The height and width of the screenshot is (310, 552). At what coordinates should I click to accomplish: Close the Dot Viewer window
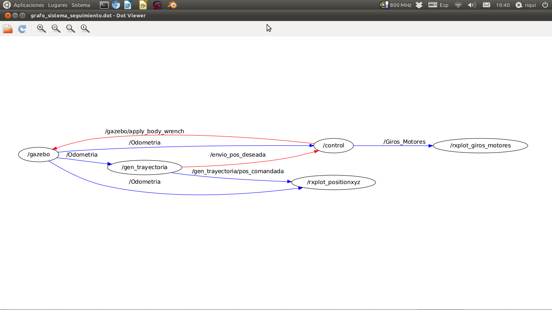pyautogui.click(x=8, y=15)
